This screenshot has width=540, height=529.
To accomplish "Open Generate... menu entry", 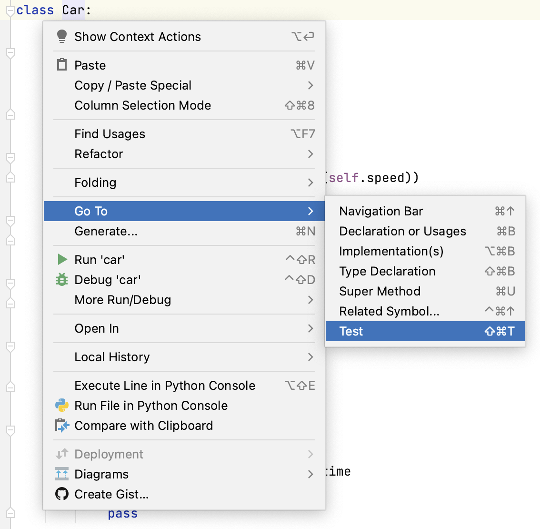I will click(x=106, y=231).
